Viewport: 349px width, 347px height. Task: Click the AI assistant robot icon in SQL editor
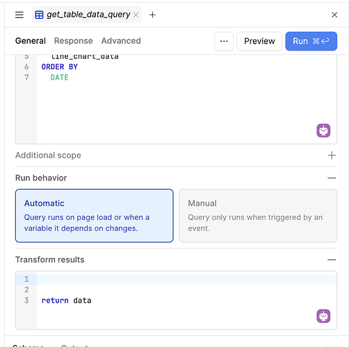[x=323, y=130]
